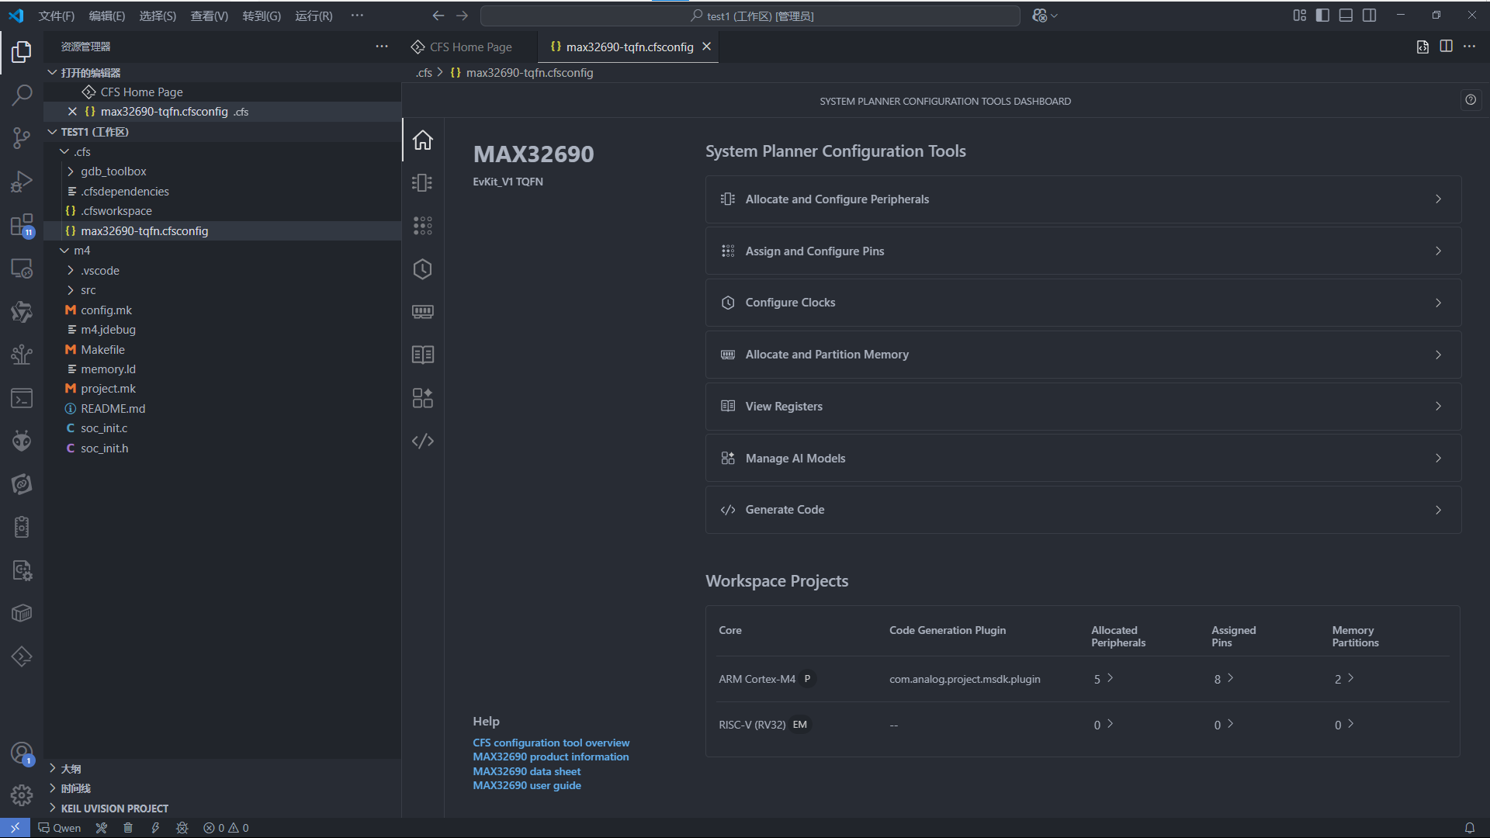The height and width of the screenshot is (838, 1490).
Task: Open Memory icon in CFS side rail
Action: (x=423, y=312)
